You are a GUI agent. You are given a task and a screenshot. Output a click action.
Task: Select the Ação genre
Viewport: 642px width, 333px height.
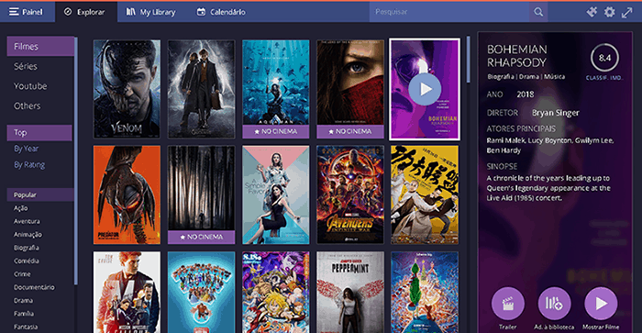click(x=21, y=208)
